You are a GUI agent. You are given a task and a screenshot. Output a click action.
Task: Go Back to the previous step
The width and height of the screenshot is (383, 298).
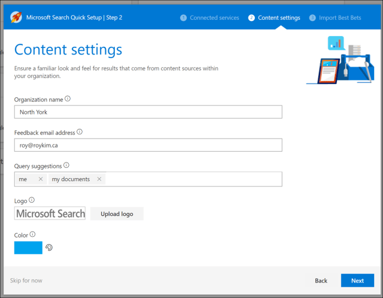(x=321, y=281)
